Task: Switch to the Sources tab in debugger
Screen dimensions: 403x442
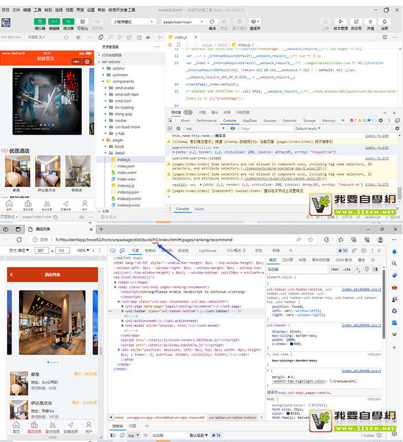Action: click(269, 120)
